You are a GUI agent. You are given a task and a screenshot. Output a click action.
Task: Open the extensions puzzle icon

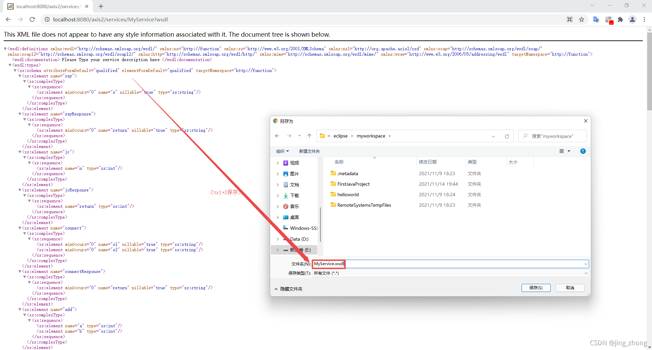click(620, 19)
